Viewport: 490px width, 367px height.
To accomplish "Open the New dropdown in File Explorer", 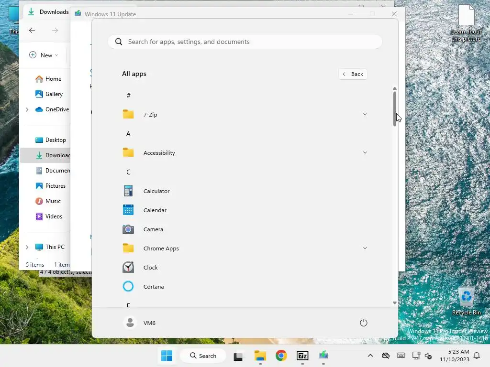I will pos(44,55).
